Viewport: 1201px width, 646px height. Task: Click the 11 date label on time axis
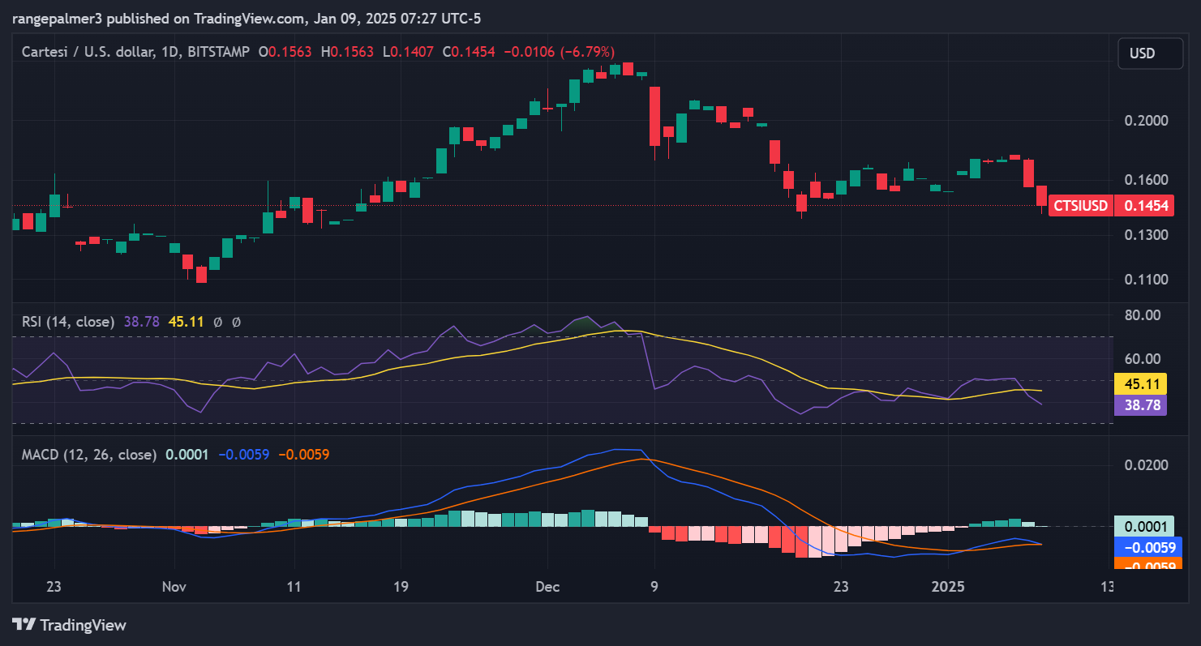[x=294, y=587]
